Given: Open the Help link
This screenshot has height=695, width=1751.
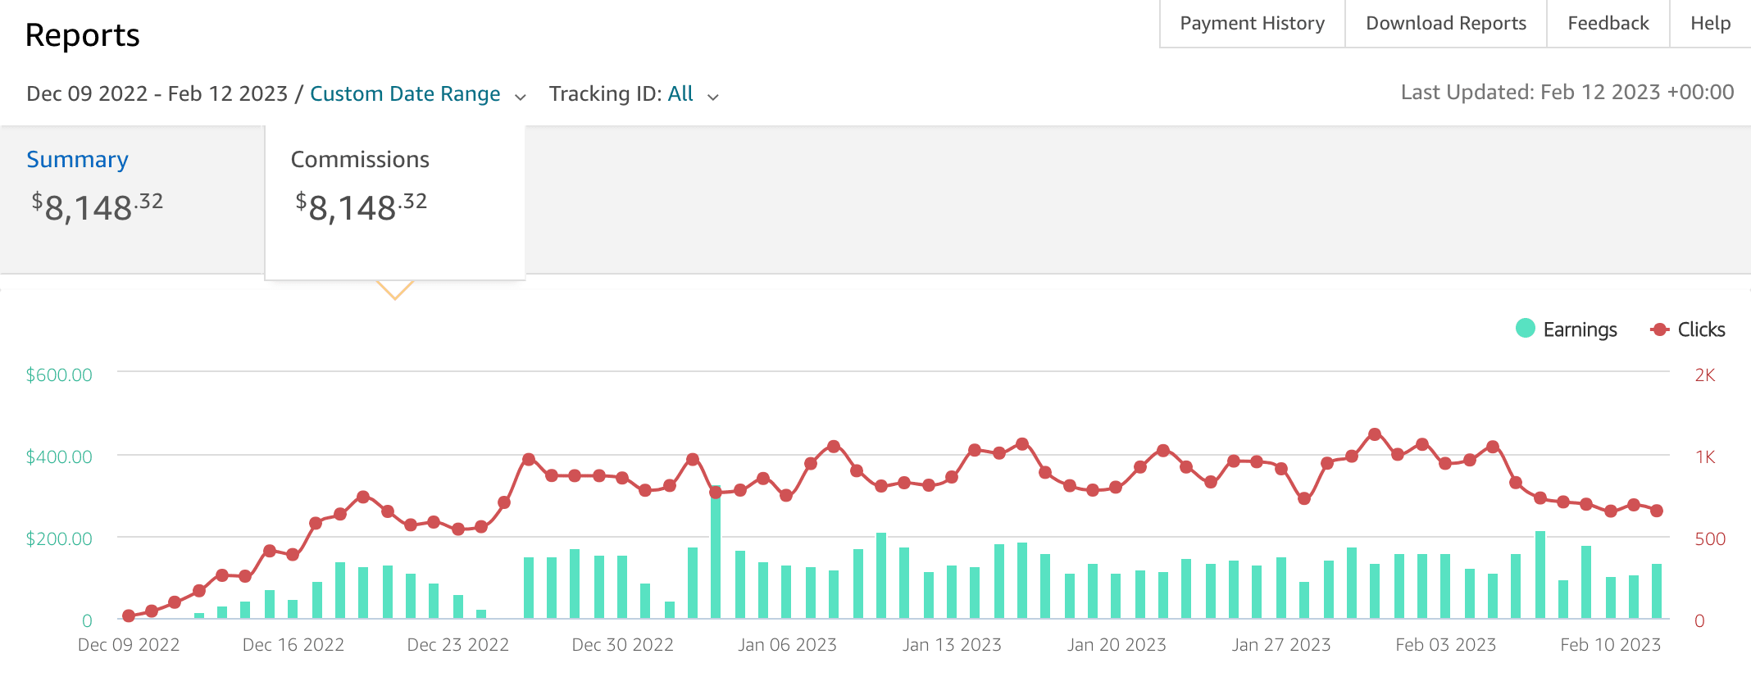Looking at the screenshot, I should click(1710, 24).
